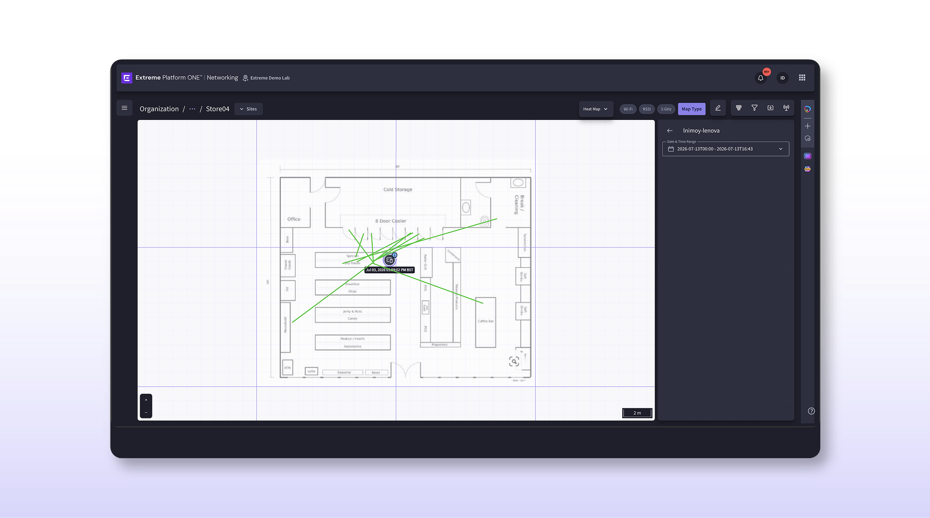Click Organization breadcrumb link

(x=159, y=109)
